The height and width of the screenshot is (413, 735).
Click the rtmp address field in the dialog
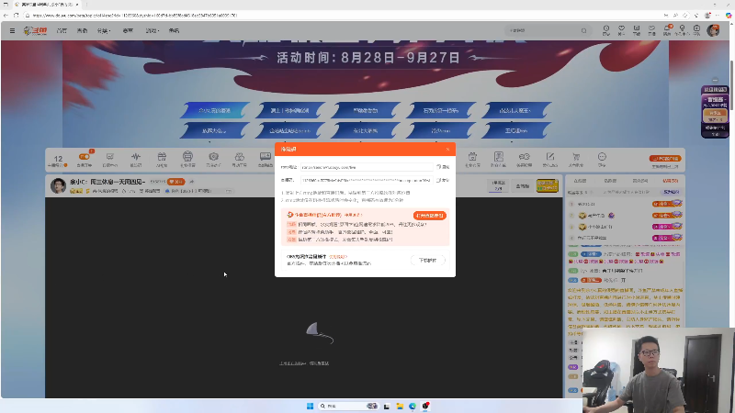coord(367,167)
